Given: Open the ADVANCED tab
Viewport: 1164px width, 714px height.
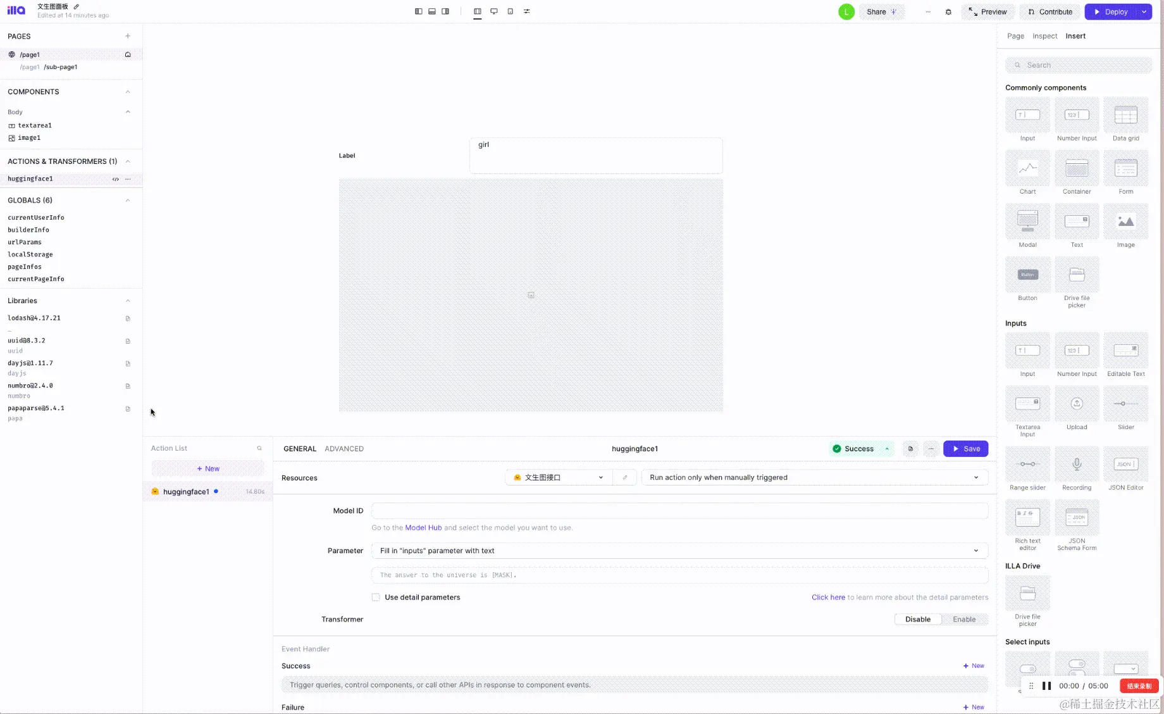Looking at the screenshot, I should 344,449.
